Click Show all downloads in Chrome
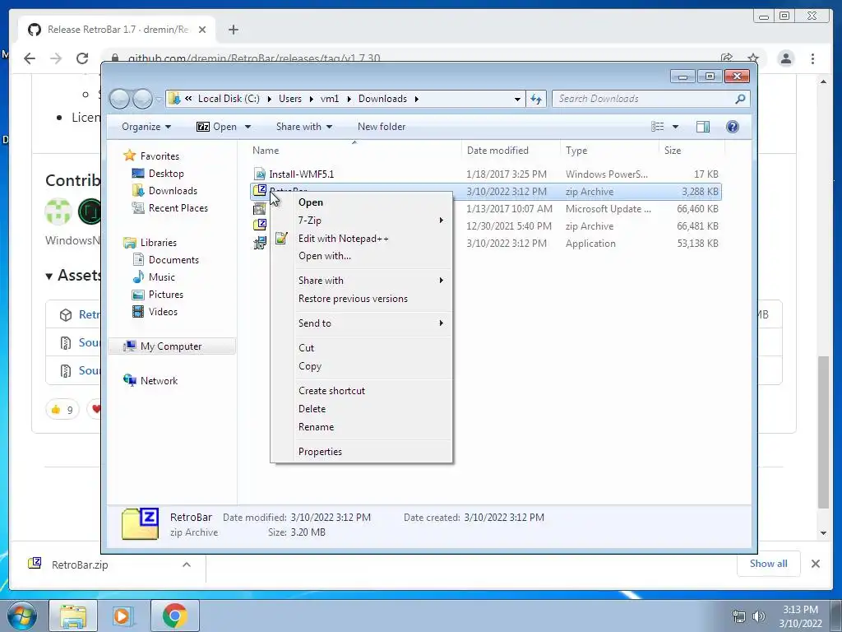842x632 pixels. pos(769,564)
